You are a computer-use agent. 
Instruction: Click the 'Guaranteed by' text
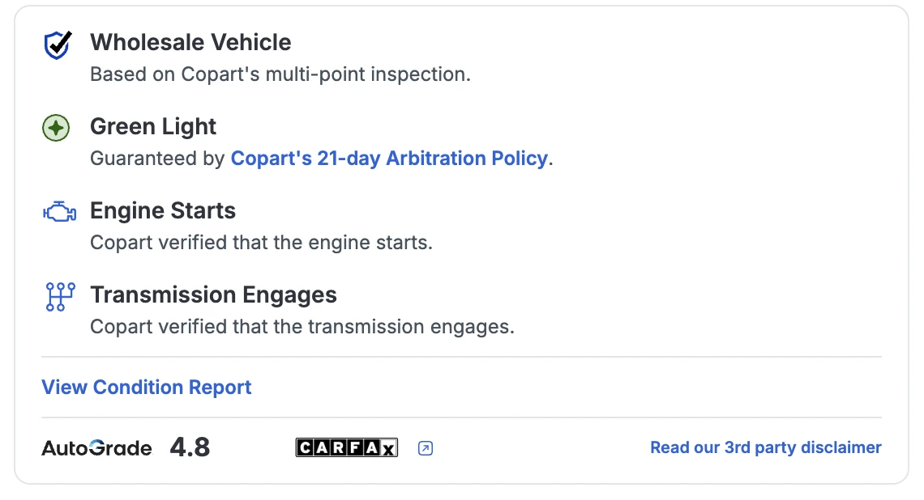(x=157, y=159)
